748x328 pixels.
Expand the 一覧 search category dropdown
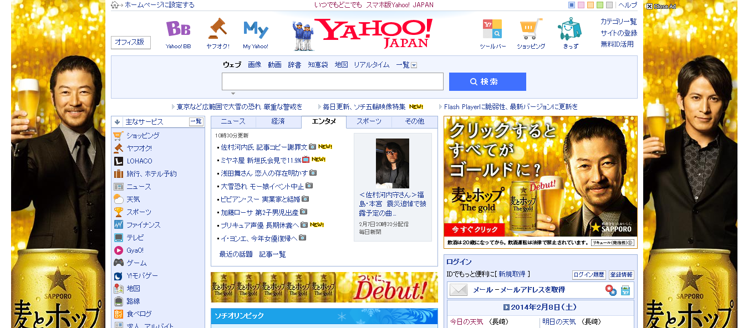click(x=414, y=65)
